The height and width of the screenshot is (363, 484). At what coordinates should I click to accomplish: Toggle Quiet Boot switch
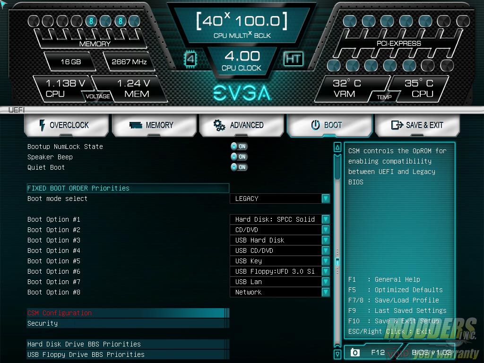point(239,167)
